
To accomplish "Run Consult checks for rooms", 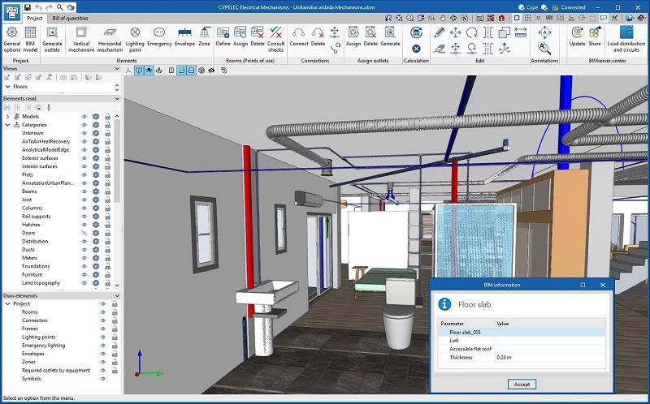I will coord(275,37).
